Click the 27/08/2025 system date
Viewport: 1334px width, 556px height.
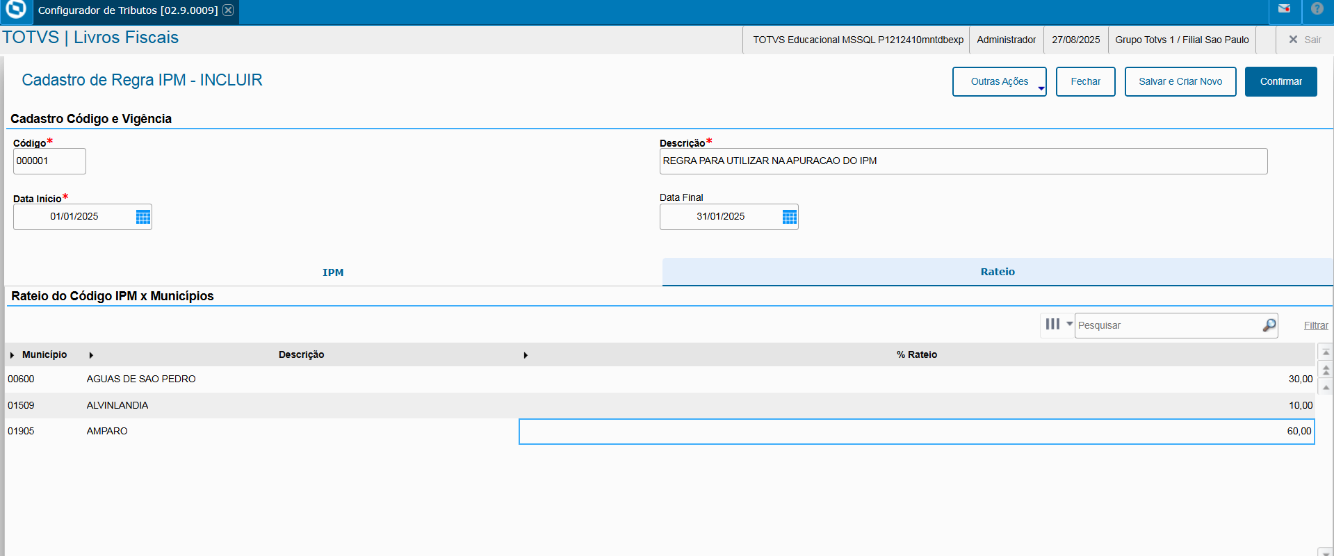pyautogui.click(x=1075, y=40)
